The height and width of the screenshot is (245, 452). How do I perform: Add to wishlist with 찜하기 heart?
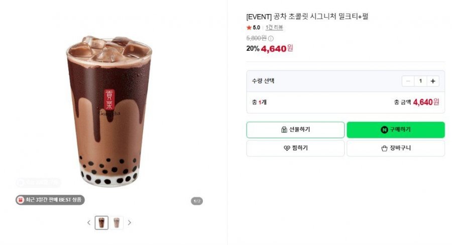point(295,148)
